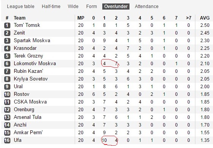Click the rank 1 badge icon
Screen dimensions: 213x148
pos(7,25)
